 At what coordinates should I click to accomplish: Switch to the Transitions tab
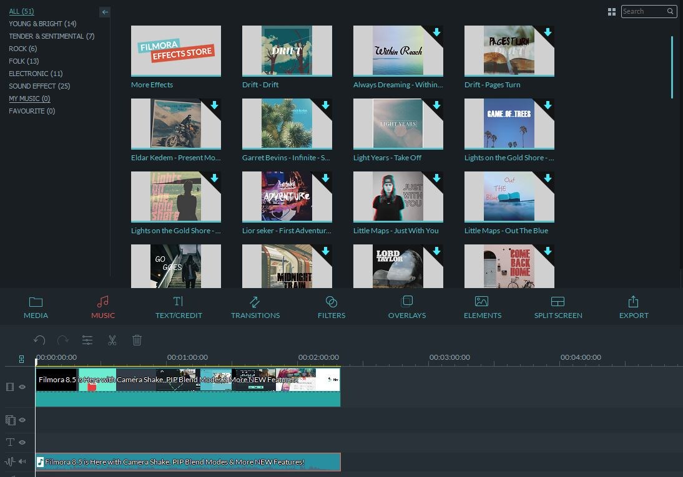[255, 307]
